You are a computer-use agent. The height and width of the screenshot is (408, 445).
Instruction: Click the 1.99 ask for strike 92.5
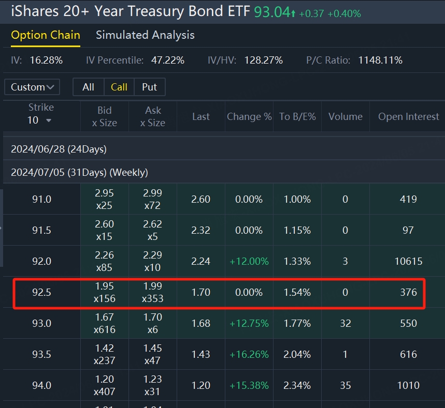(153, 286)
